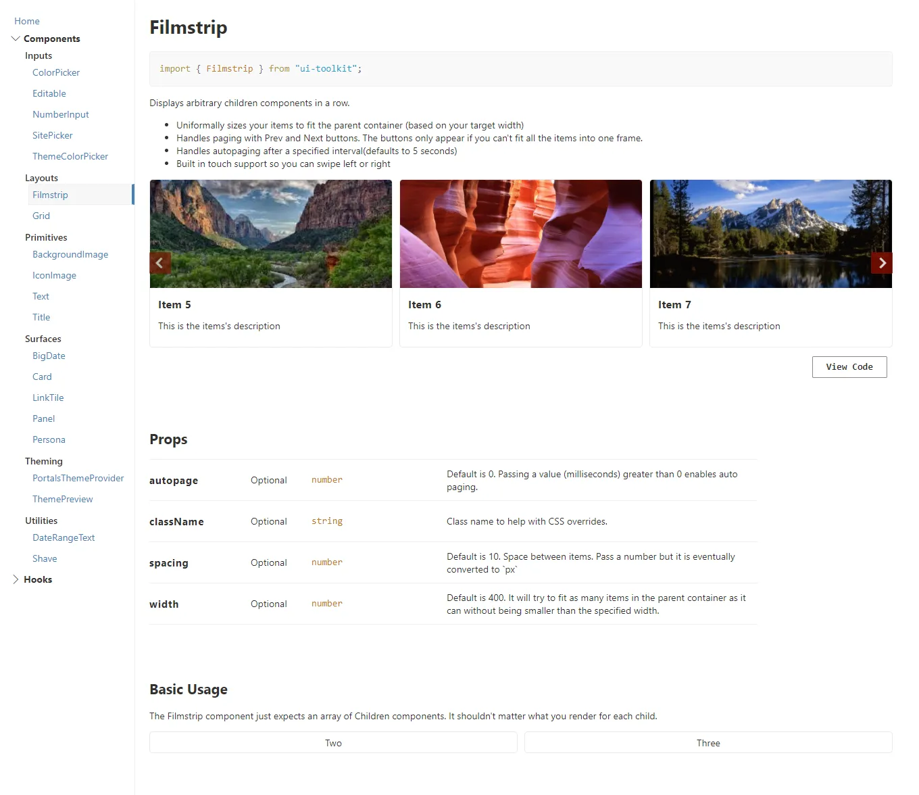Open ThemePreview under Theming
919x795 pixels.
(63, 499)
